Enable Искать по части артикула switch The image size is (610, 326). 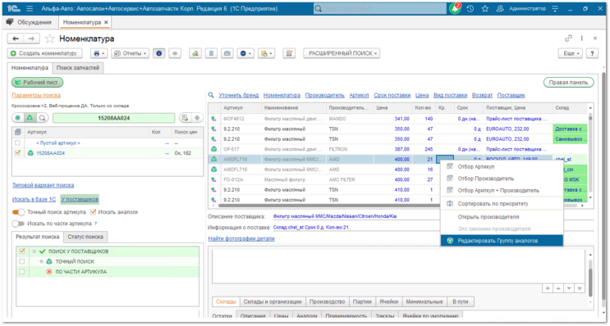click(x=18, y=224)
